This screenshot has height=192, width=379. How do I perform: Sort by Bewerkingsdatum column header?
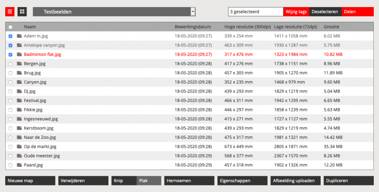[192, 27]
